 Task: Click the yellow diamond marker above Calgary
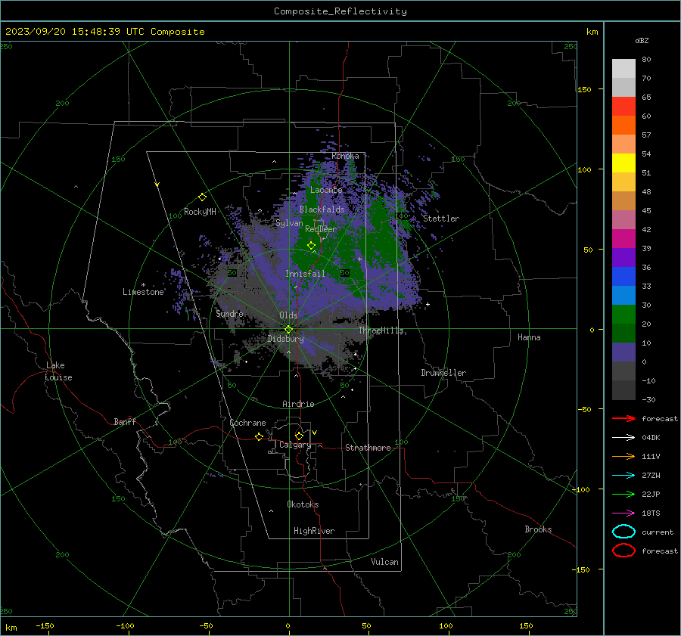[x=299, y=436]
